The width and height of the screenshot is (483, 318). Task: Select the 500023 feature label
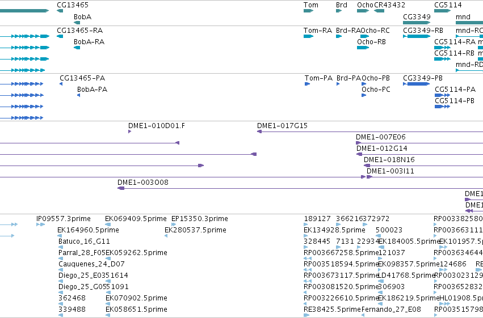389,230
